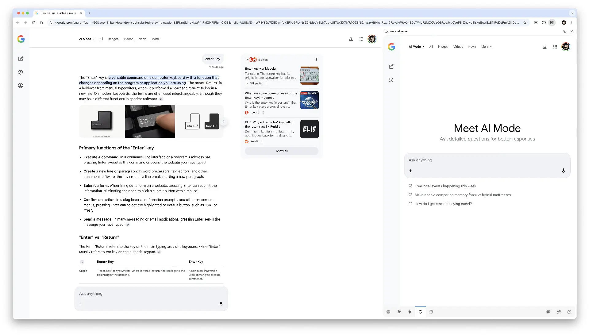Click the Show all sources button

pyautogui.click(x=281, y=151)
